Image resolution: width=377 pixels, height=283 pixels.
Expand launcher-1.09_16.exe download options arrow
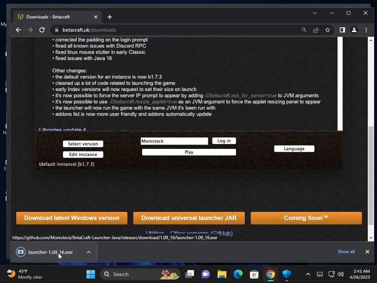[89, 252]
